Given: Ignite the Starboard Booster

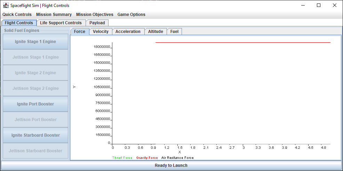Looking at the screenshot, I should (x=35, y=135).
